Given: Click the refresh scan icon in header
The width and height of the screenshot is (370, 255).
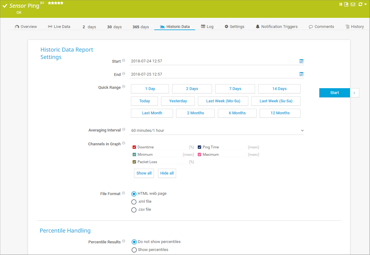Looking at the screenshot, I should [360, 4].
